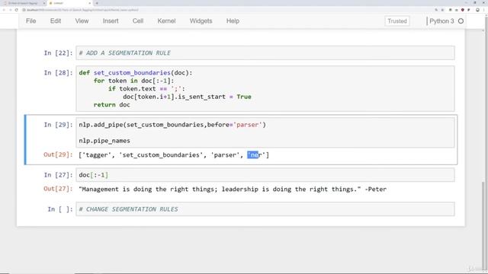Click inside the set_custom_boundaries function cell

265,88
